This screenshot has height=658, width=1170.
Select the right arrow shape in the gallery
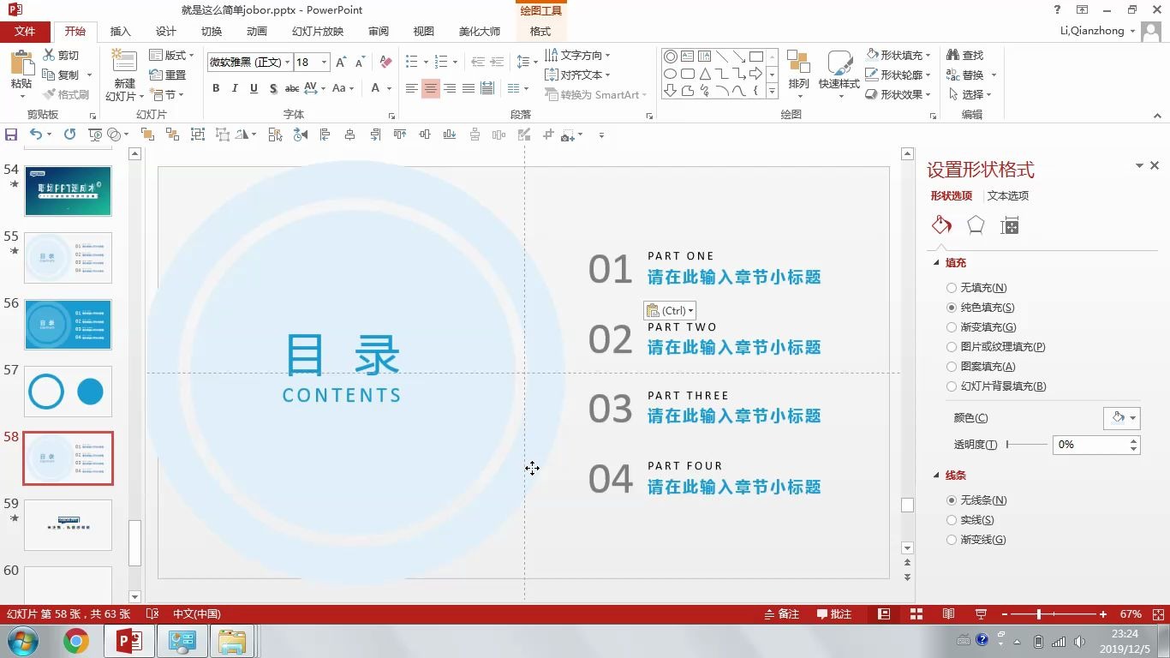756,74
